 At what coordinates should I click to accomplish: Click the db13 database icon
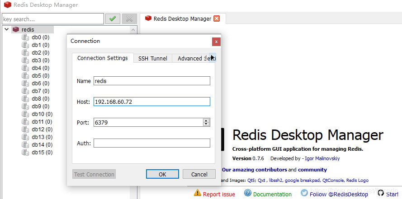pyautogui.click(x=25, y=137)
